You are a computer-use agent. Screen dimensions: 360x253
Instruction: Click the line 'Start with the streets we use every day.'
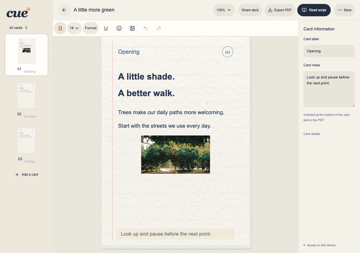165,126
